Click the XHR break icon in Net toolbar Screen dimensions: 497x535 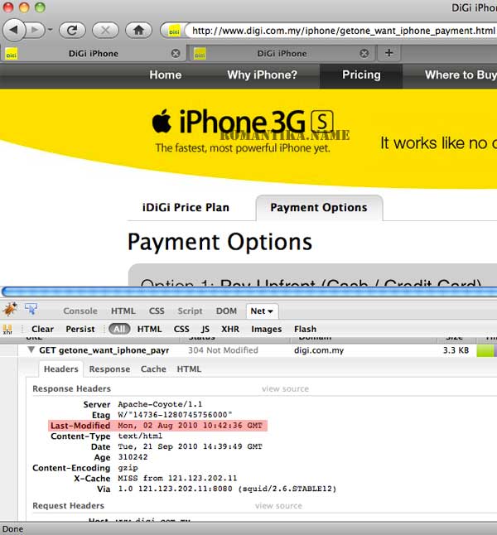tap(7, 330)
